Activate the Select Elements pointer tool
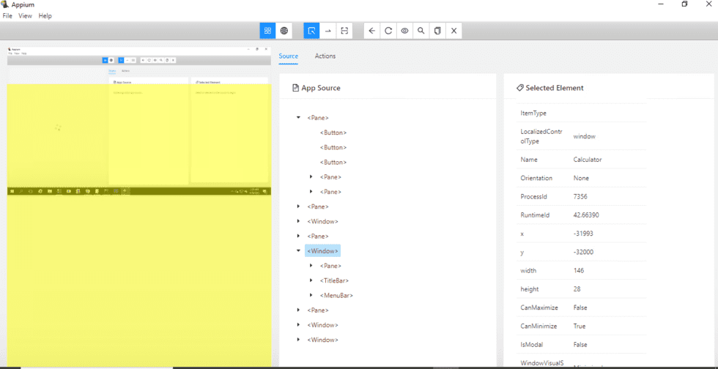Image resolution: width=718 pixels, height=369 pixels. tap(311, 31)
